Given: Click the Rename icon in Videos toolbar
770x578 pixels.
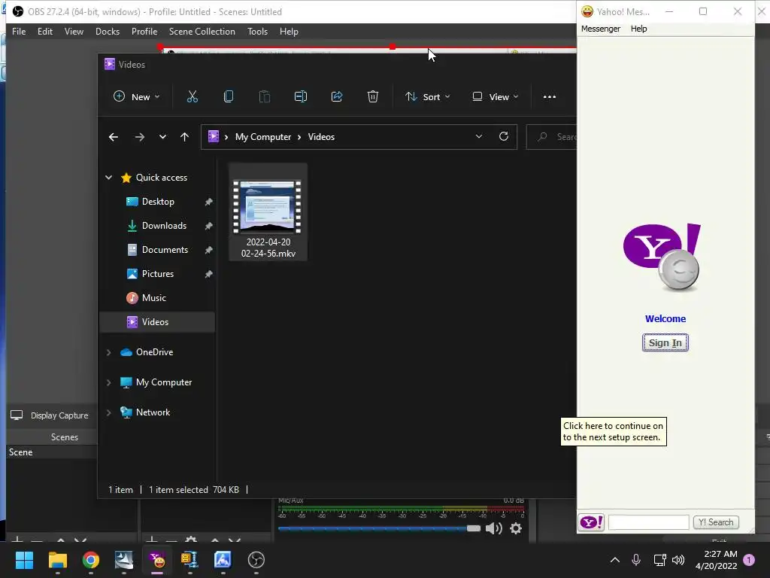Looking at the screenshot, I should click(301, 97).
